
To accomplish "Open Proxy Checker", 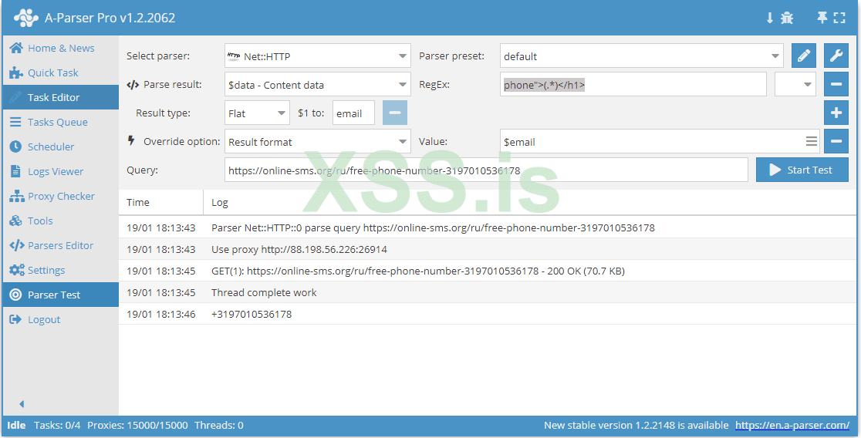I will 60,197.
